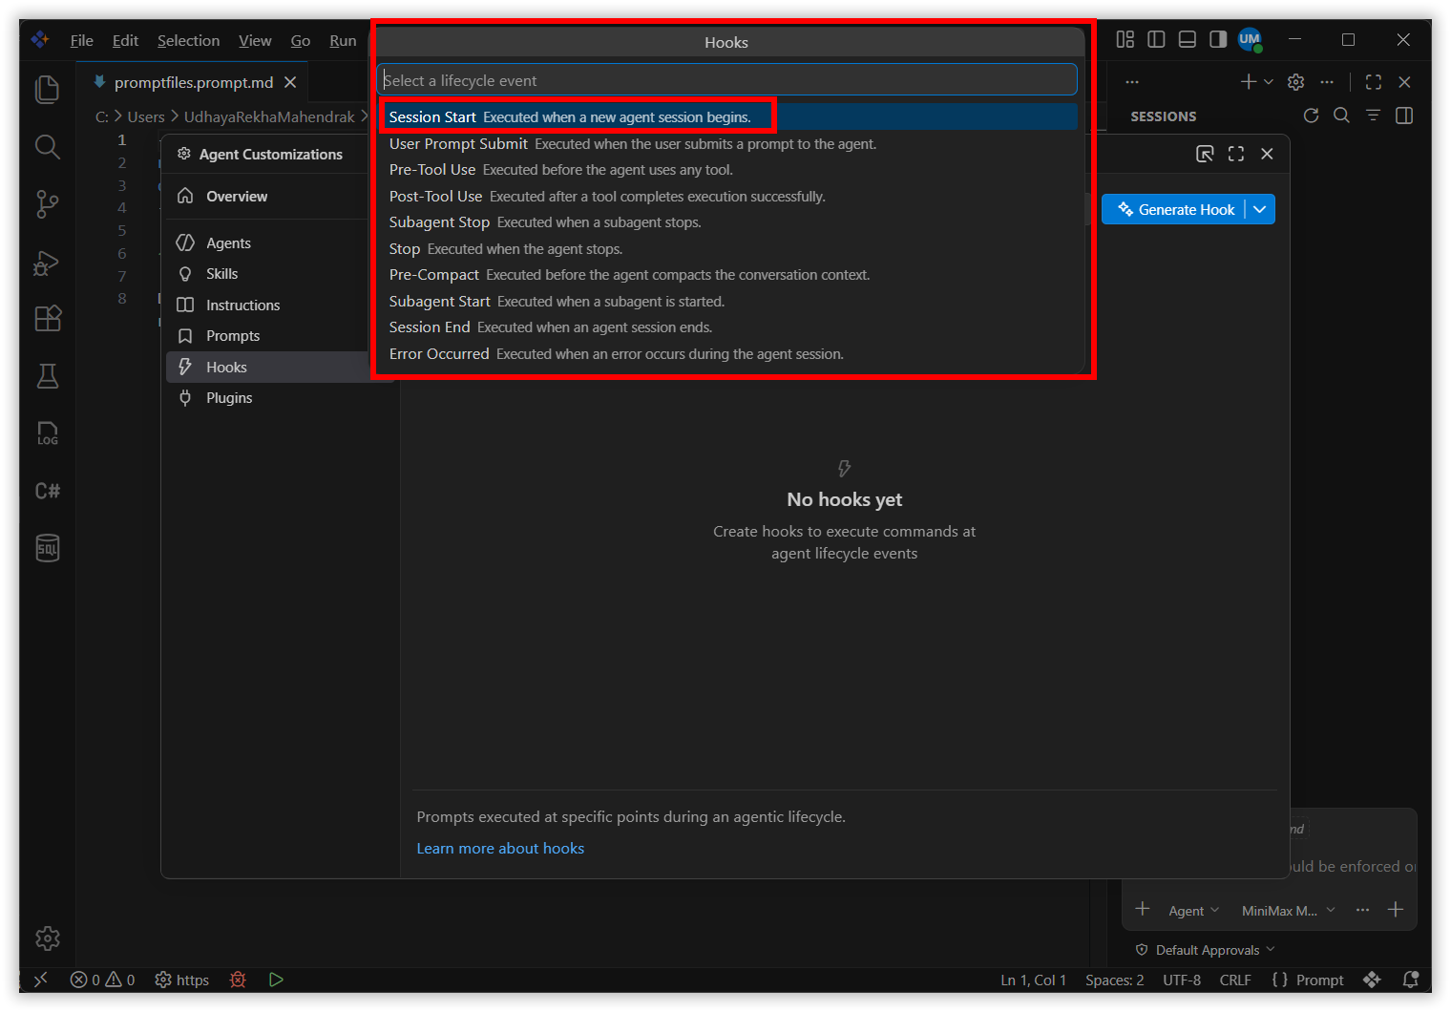1451x1012 pixels.
Task: Open the View menu
Action: click(255, 40)
